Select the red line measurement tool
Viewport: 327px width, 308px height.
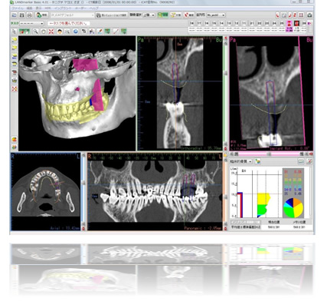pyautogui.click(x=116, y=31)
